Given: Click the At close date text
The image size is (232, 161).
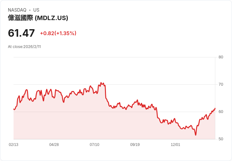Looking at the screenshot, I should pos(24,47).
